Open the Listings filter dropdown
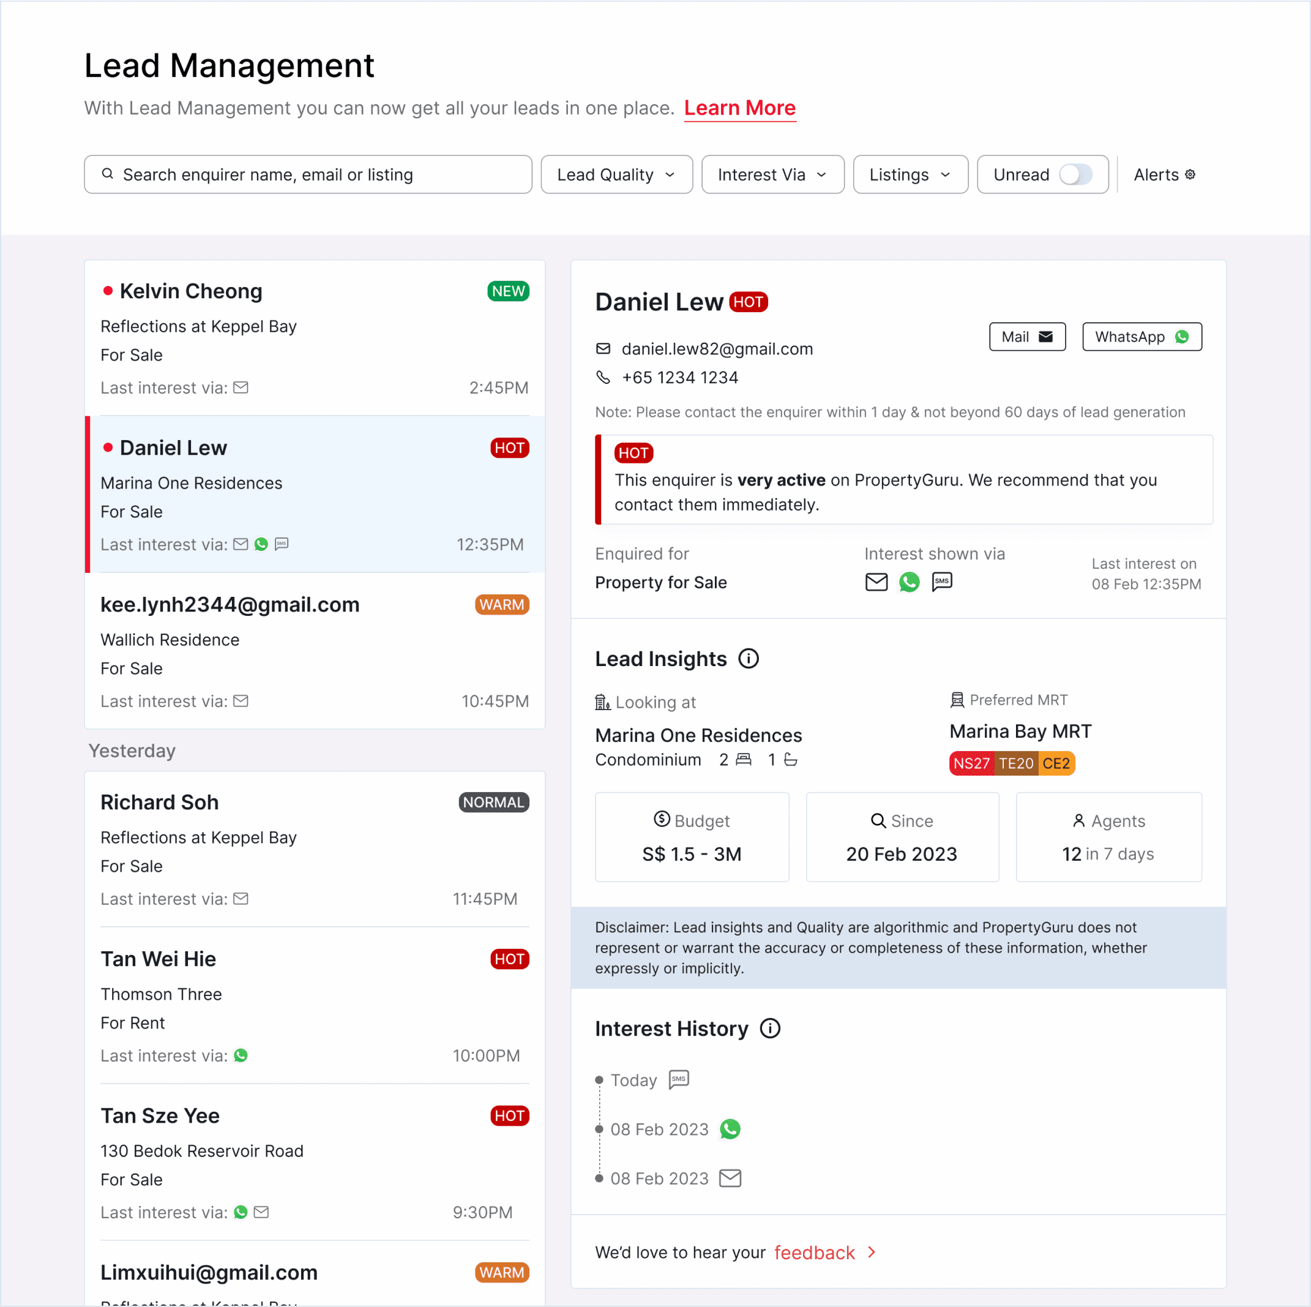Image resolution: width=1311 pixels, height=1307 pixels. (910, 174)
